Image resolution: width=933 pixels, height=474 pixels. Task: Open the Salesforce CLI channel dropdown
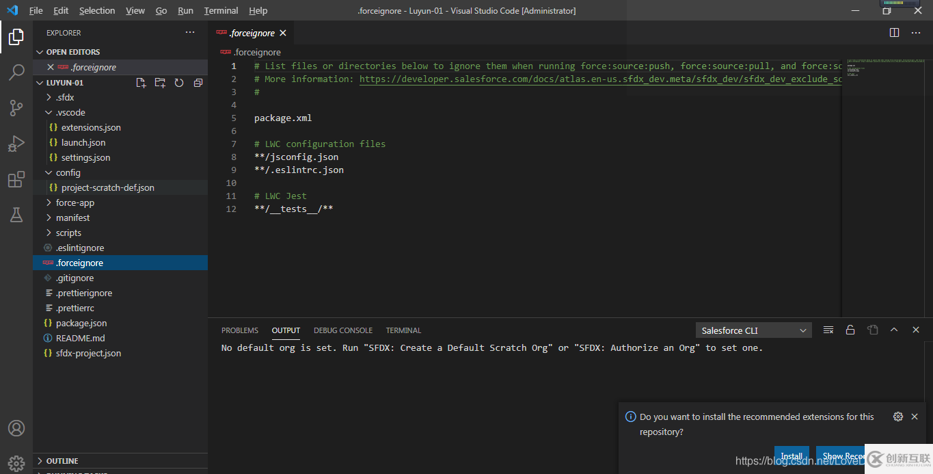752,330
